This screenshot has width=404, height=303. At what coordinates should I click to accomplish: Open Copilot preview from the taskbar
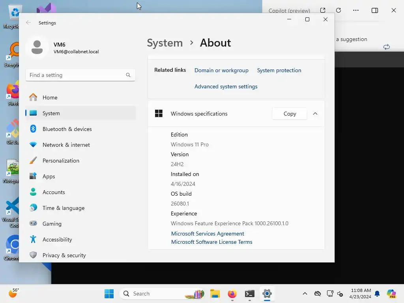tap(391, 294)
